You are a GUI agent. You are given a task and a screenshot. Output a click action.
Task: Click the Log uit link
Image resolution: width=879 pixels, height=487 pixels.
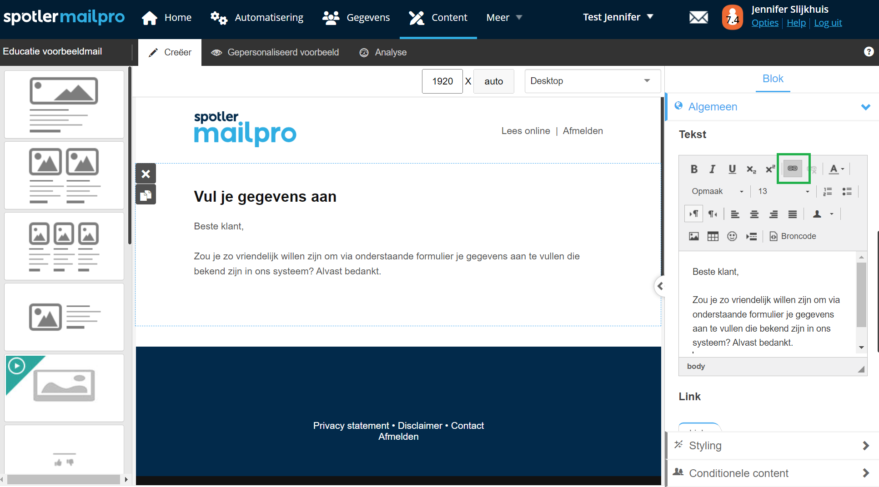pos(828,23)
